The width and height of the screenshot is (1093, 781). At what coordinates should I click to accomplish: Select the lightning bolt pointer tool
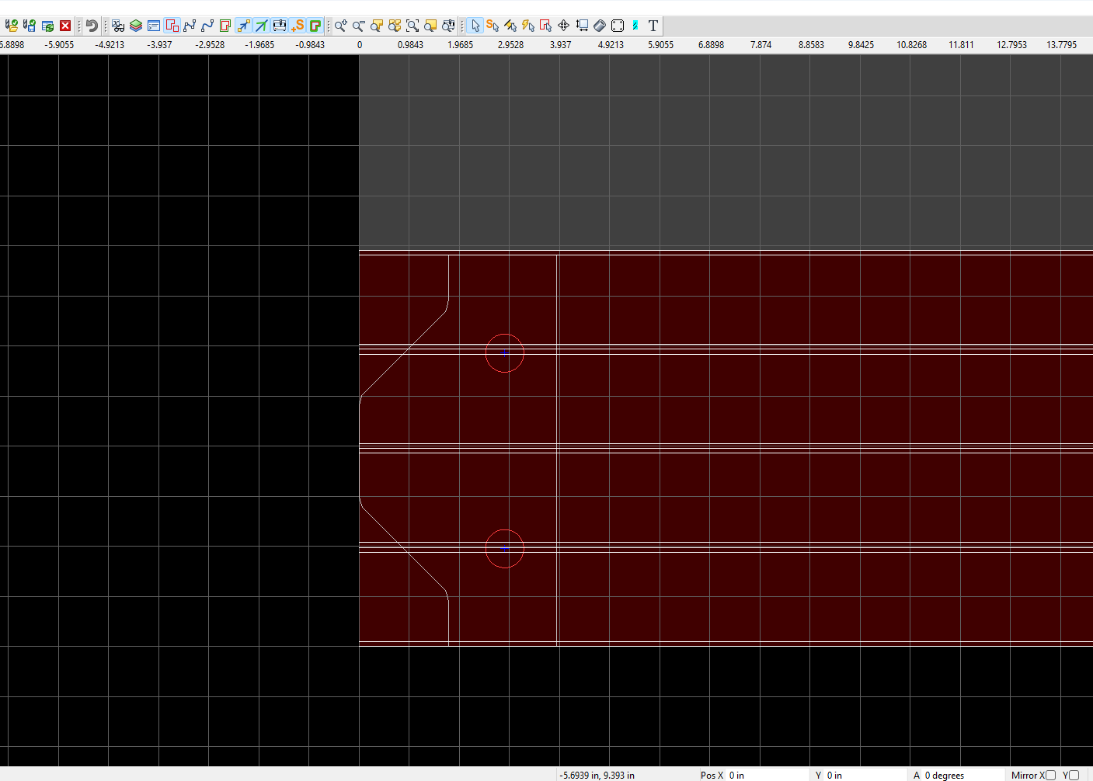[x=528, y=26]
